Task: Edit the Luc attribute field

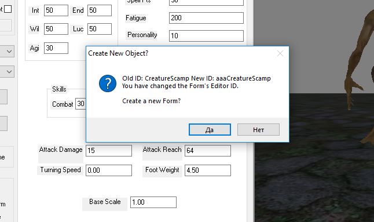Action: click(100, 29)
